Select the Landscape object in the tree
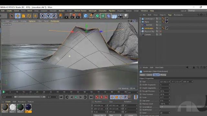The width and height of the screenshot is (207, 116). tap(149, 28)
